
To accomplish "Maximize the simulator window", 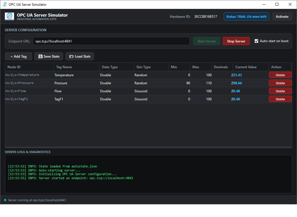I will (277, 4).
